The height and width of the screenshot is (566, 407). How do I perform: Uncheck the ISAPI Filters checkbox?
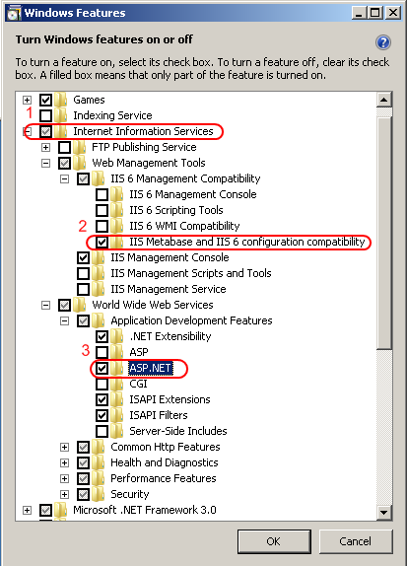point(102,415)
